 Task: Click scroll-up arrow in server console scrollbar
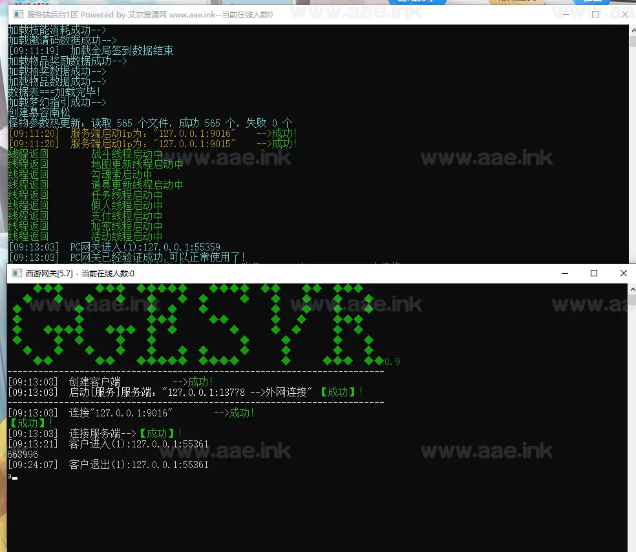[633, 30]
